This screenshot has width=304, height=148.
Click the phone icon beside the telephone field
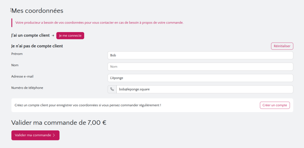pyautogui.click(x=112, y=89)
